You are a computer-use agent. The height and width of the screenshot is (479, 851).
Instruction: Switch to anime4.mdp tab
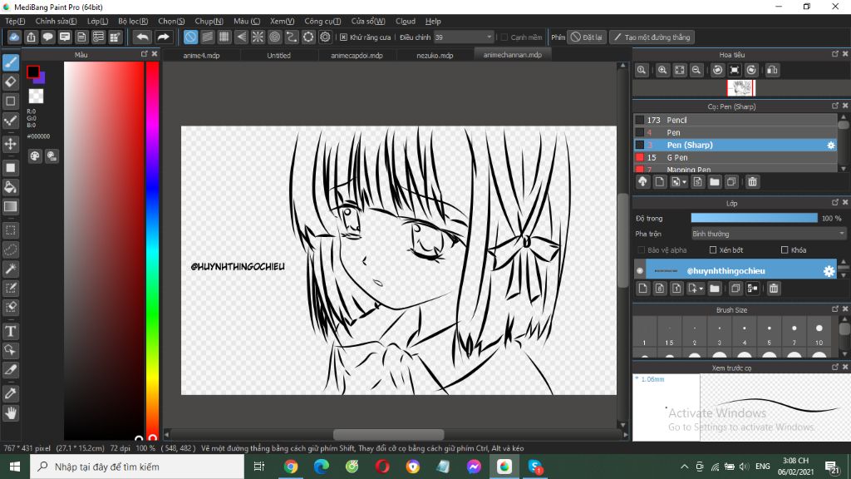coord(201,56)
